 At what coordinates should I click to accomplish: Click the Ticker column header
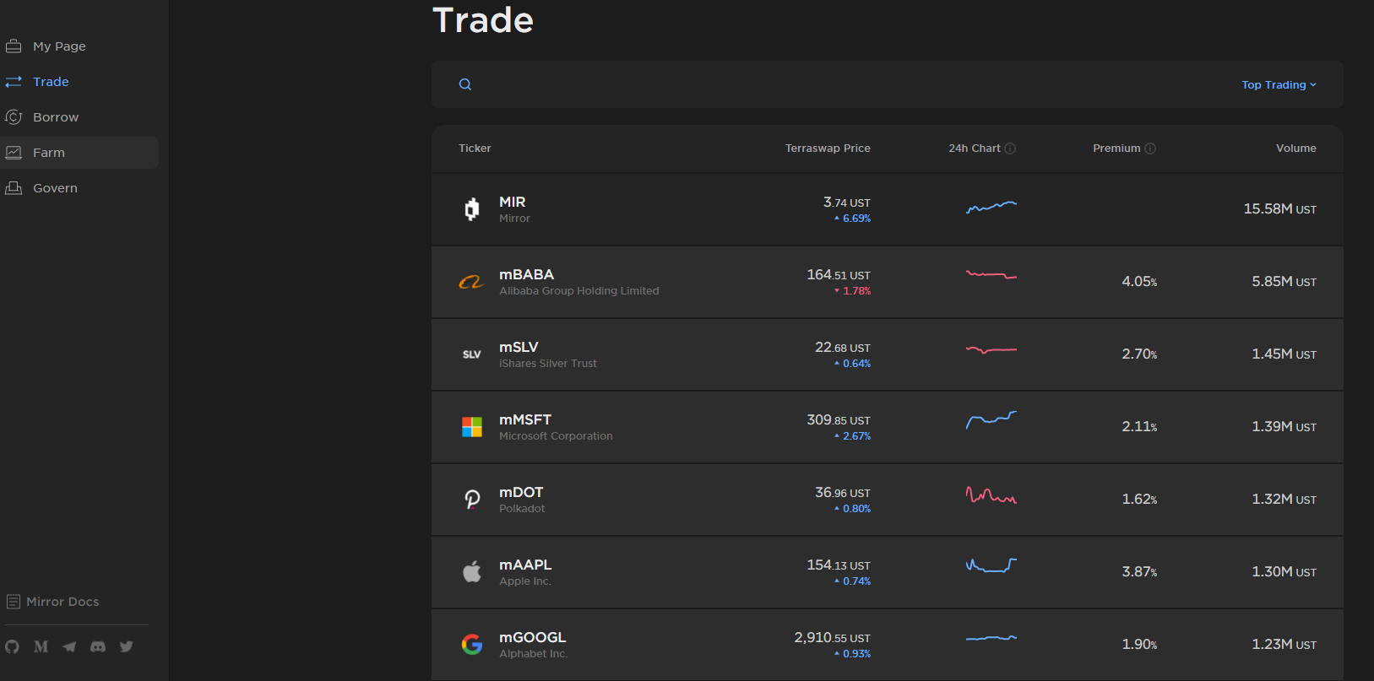click(x=475, y=149)
